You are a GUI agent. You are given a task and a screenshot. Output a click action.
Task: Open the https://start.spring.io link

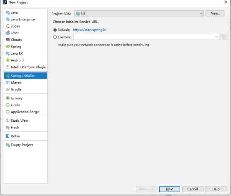(90, 30)
